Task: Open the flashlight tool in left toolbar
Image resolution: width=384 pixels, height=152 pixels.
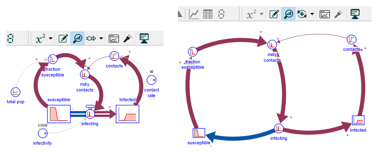Action: click(x=127, y=38)
